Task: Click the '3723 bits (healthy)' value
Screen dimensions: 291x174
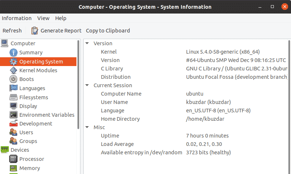Action: 208,152
